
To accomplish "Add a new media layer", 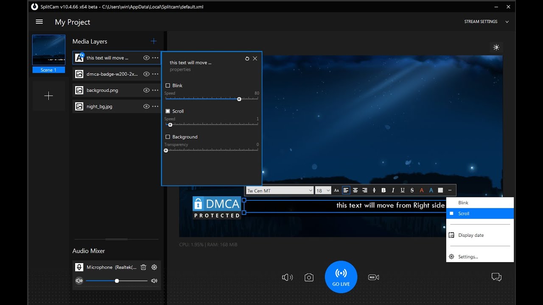I will tap(154, 41).
